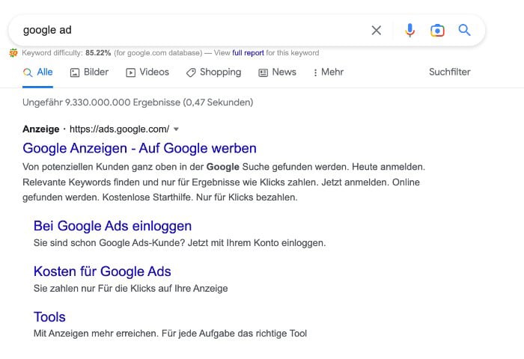The height and width of the screenshot is (359, 524).
Task: Open the 'full report' keyword link
Action: [248, 53]
